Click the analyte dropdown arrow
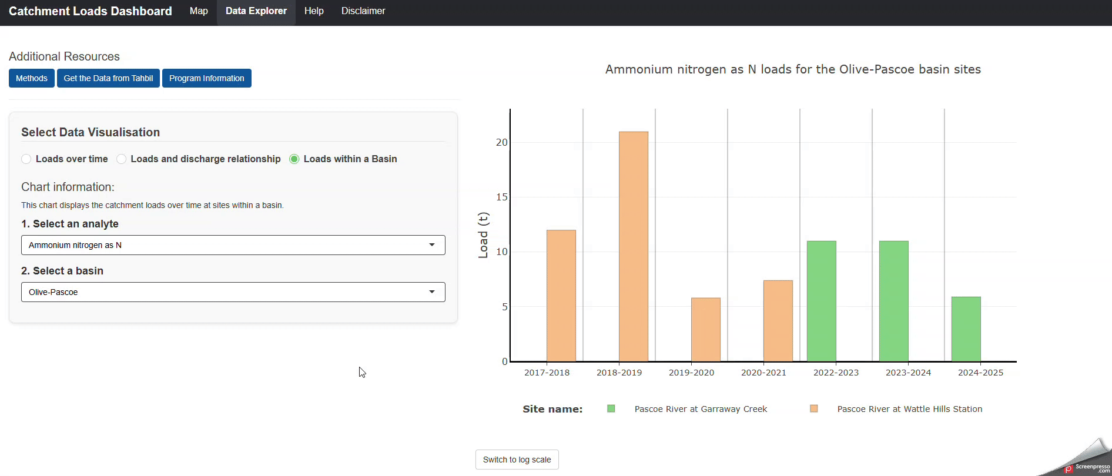Image resolution: width=1112 pixels, height=476 pixels. coord(432,245)
